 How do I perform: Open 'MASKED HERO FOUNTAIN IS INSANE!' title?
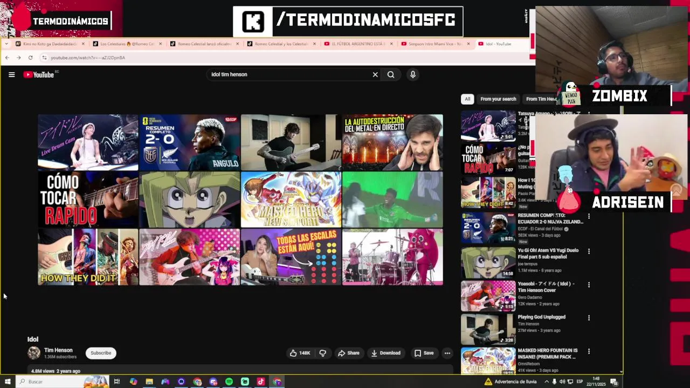click(548, 354)
